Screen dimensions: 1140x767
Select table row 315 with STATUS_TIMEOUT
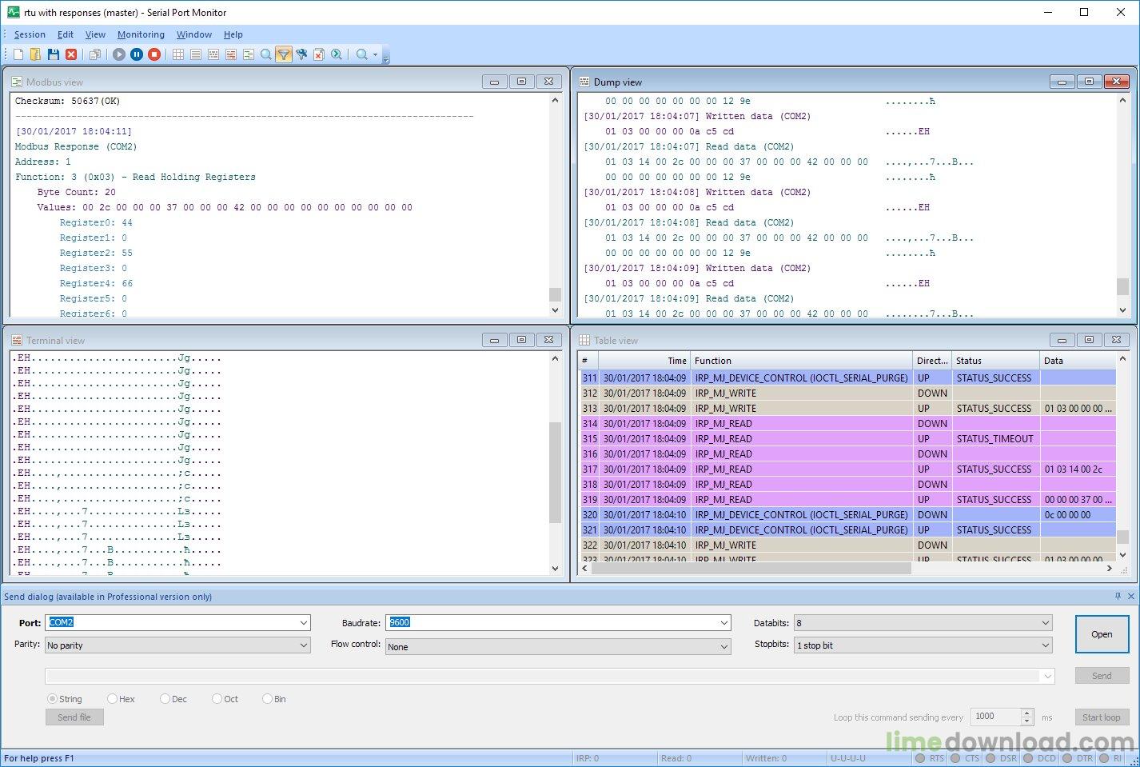click(x=799, y=438)
